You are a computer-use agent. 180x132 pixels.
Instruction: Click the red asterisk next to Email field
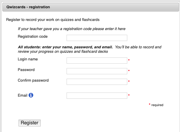tap(129, 95)
